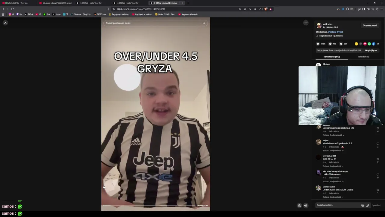This screenshot has height=217, width=385.
Task: Click the 'Opublikuj' post button
Action: (376, 205)
